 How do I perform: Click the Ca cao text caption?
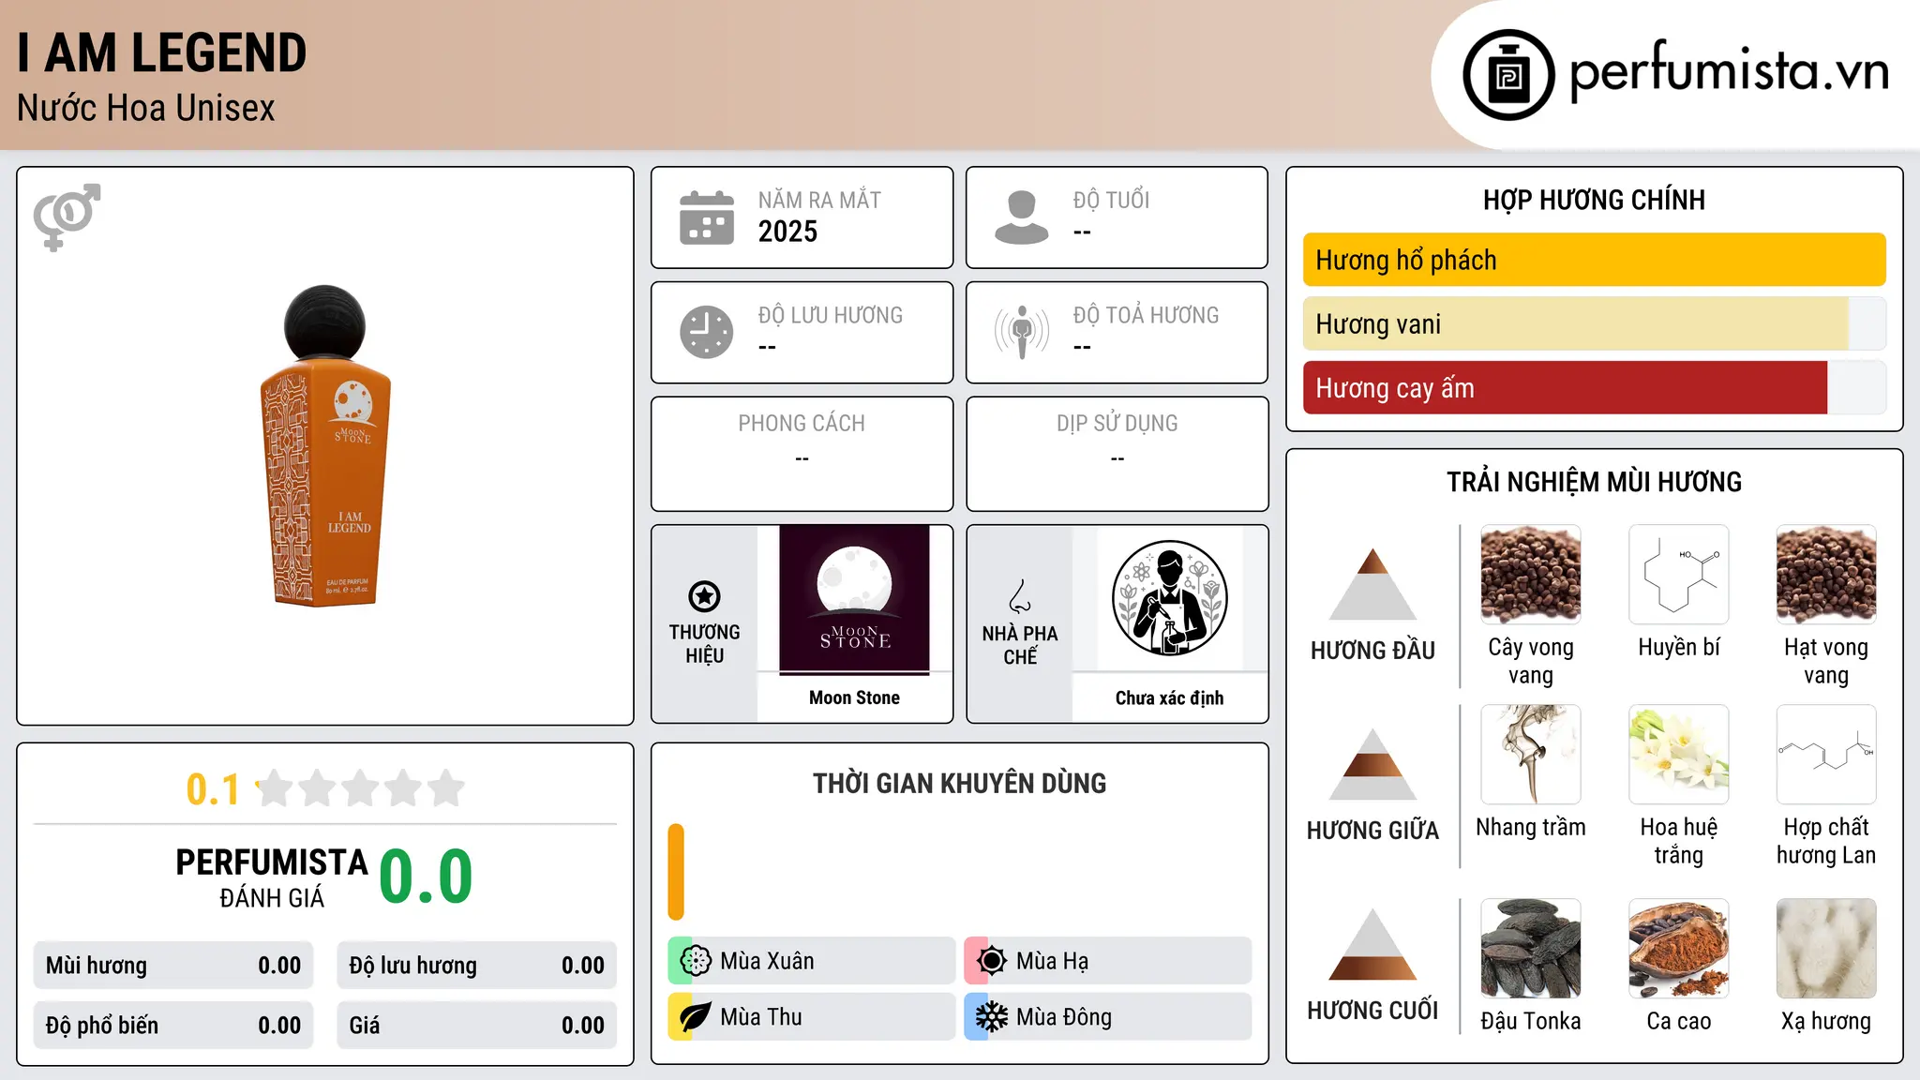(x=1679, y=1021)
